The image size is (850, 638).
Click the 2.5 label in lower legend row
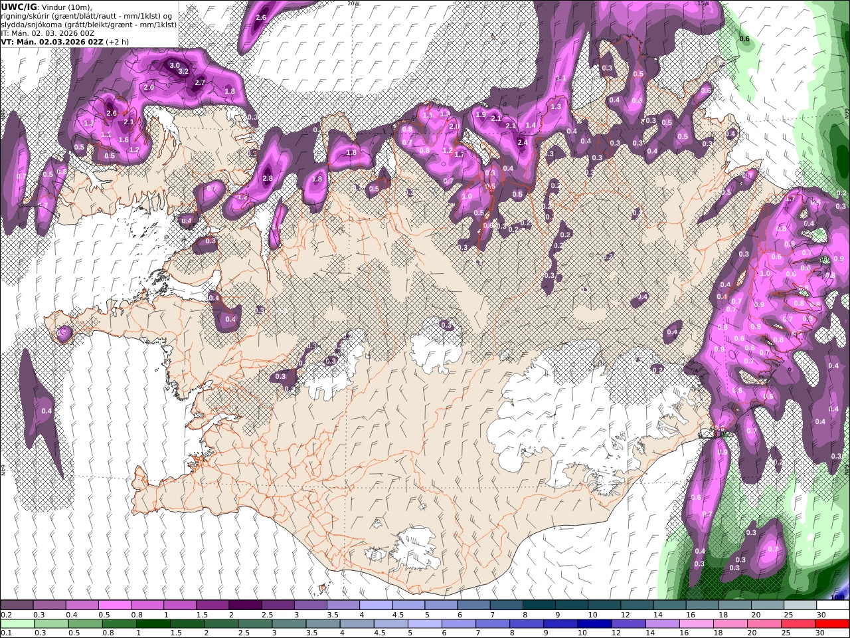click(244, 633)
